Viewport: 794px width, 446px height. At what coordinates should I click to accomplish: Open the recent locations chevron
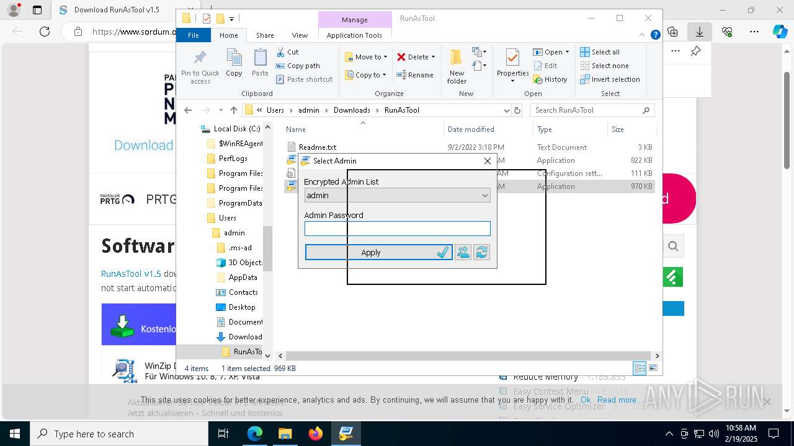tap(220, 110)
